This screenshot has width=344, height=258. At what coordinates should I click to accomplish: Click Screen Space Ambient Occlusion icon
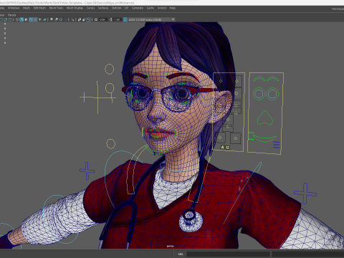pos(52,19)
